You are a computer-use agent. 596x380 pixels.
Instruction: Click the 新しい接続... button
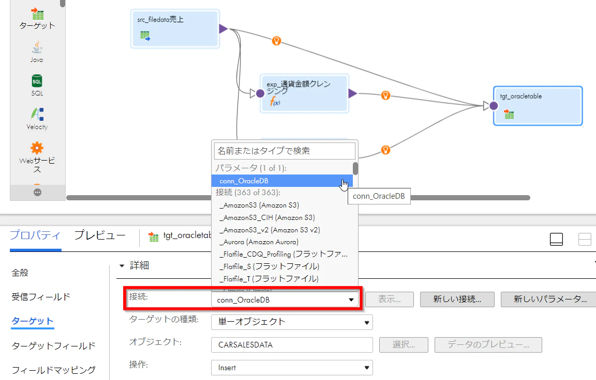457,299
